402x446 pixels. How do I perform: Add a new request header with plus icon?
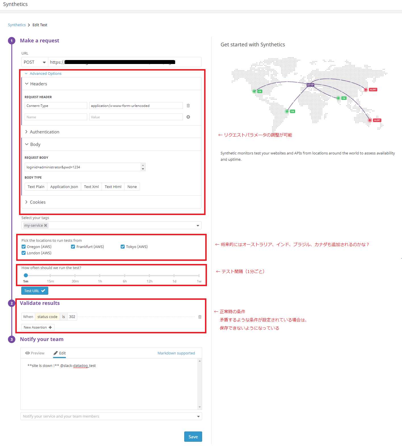point(188,117)
